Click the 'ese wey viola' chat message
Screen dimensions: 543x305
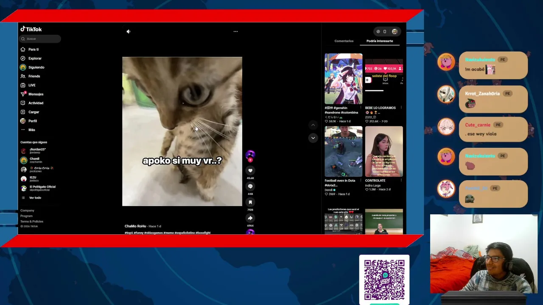coord(481,134)
